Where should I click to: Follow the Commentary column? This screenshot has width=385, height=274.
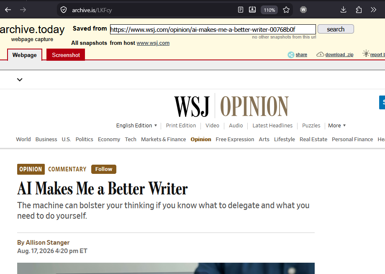pyautogui.click(x=104, y=169)
